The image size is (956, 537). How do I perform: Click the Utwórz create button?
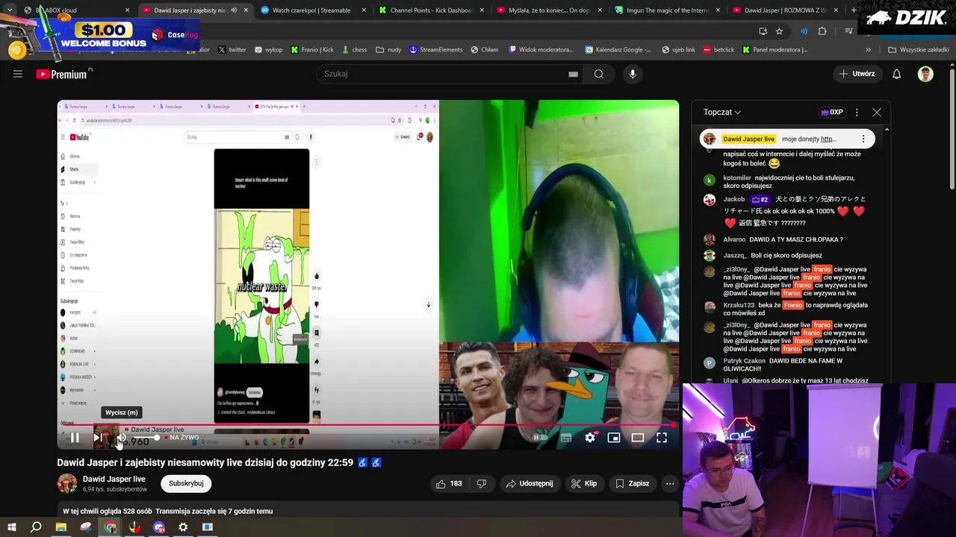[857, 74]
